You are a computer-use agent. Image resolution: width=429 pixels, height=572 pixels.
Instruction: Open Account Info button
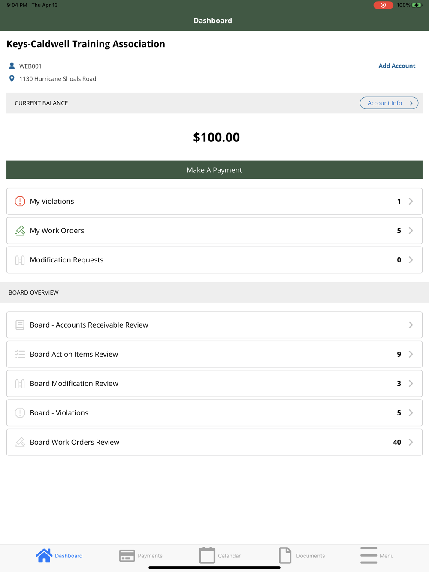coord(389,103)
